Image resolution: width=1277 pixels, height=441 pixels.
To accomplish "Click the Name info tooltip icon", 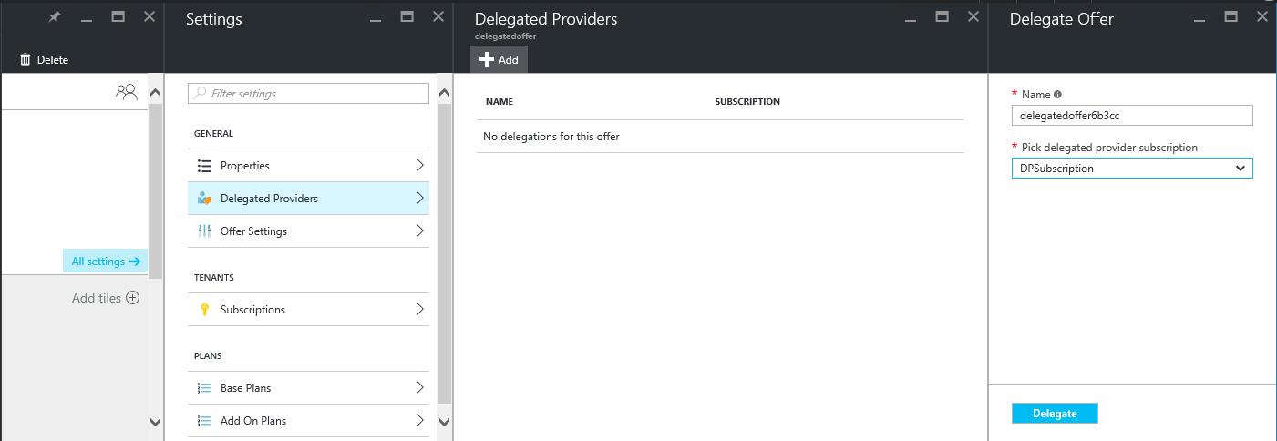I will 1058,94.
